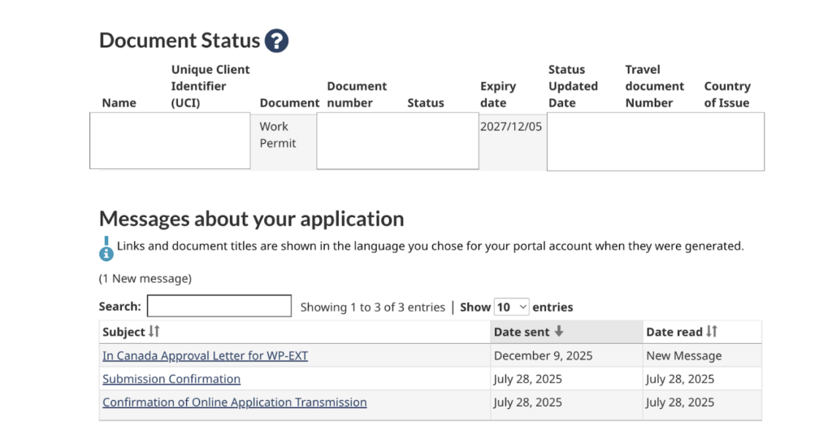Viewport: 832px width, 435px height.
Task: Click 'July 28, 2025' sent date for Submission Confirmation
Action: tap(527, 379)
